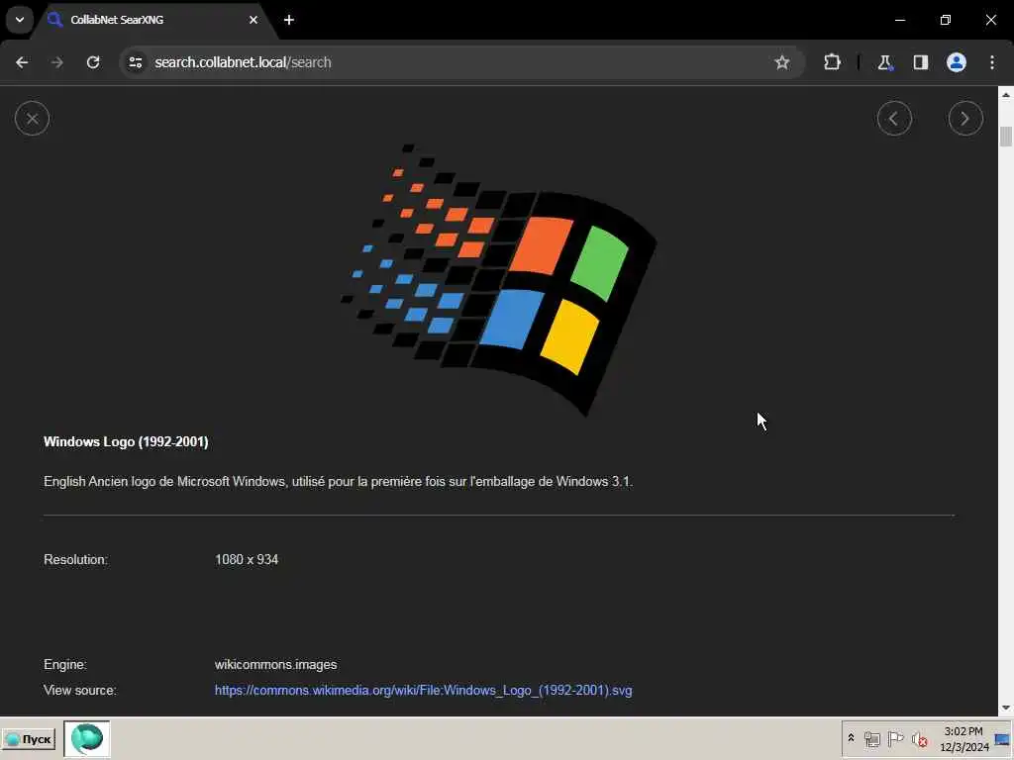Viewport: 1014px width, 760px height.
Task: Click the View source label
Action: click(80, 690)
